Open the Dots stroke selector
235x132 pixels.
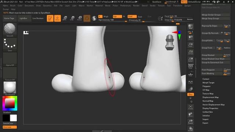10,44
